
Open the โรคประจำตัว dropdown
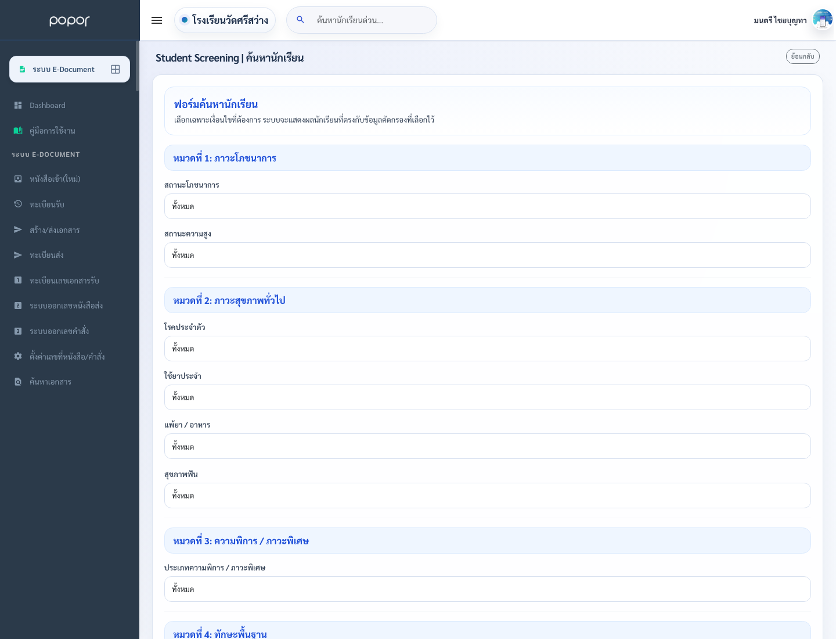(x=488, y=349)
